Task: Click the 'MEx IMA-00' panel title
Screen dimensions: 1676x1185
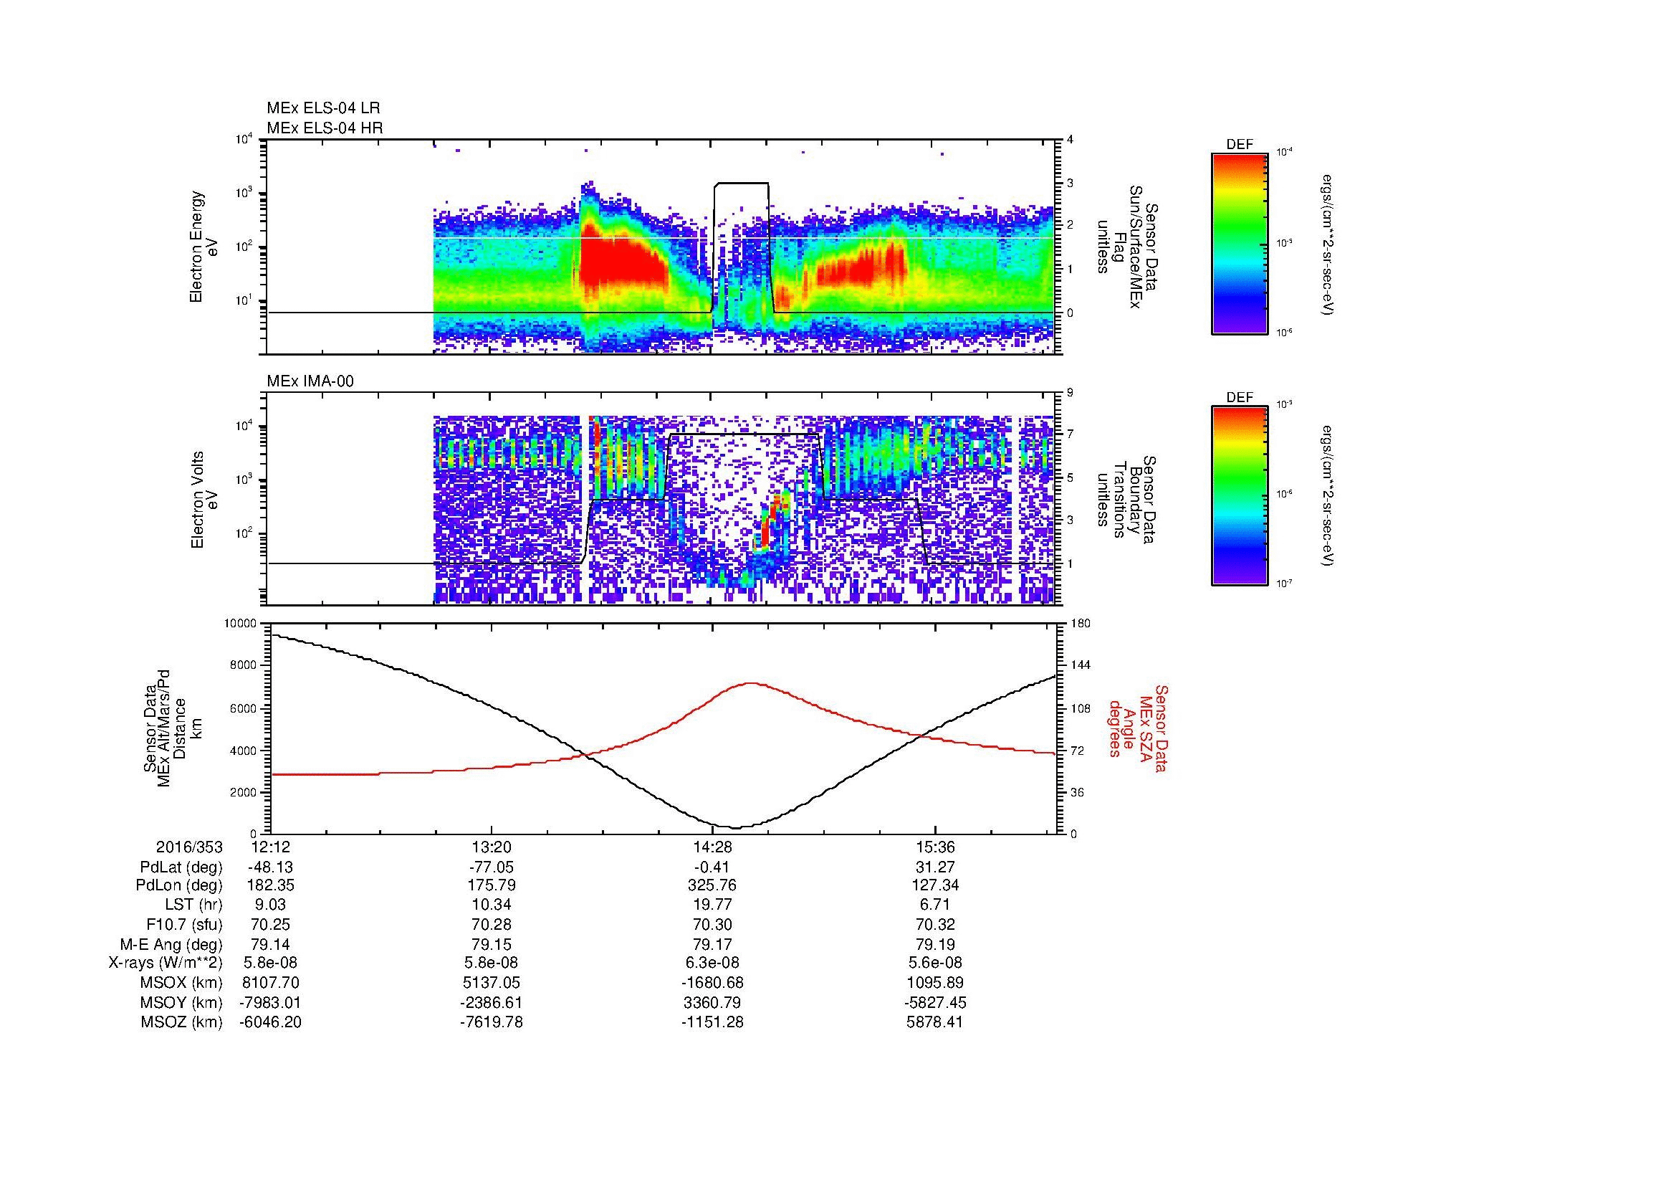Action: pyautogui.click(x=310, y=381)
